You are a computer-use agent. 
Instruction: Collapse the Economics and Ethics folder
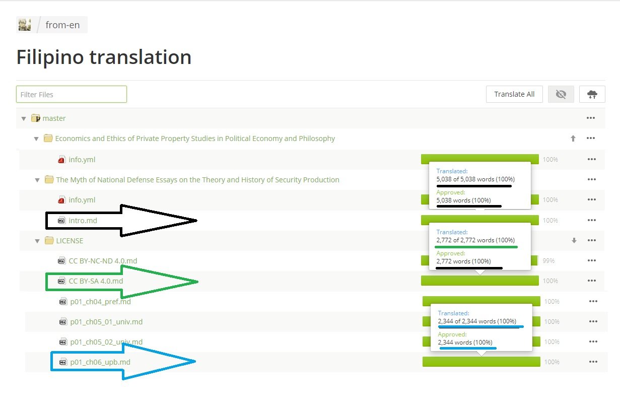pos(36,139)
